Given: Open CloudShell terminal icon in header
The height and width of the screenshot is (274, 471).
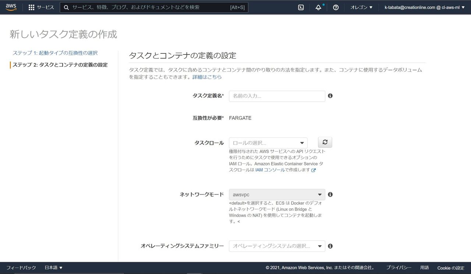Looking at the screenshot, I should point(301,7).
